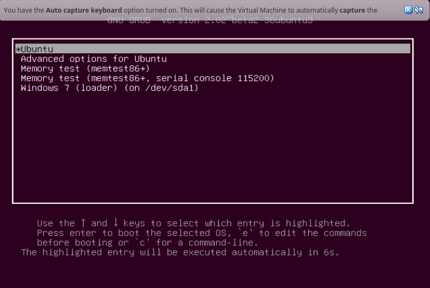This screenshot has height=288, width=430.
Task: Click the 6s countdown timer value
Action: click(329, 252)
